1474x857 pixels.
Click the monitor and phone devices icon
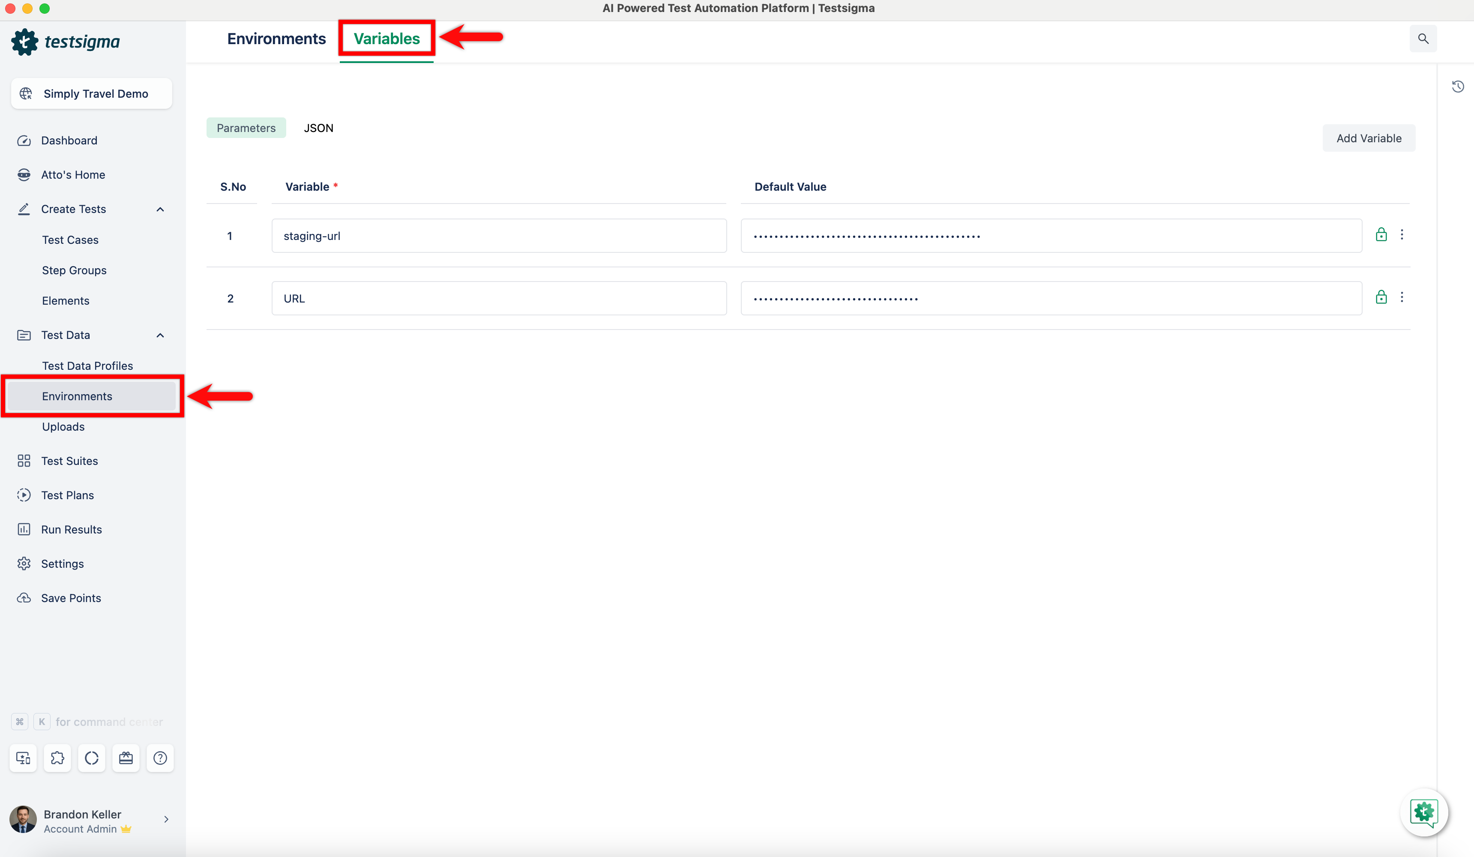click(x=24, y=758)
